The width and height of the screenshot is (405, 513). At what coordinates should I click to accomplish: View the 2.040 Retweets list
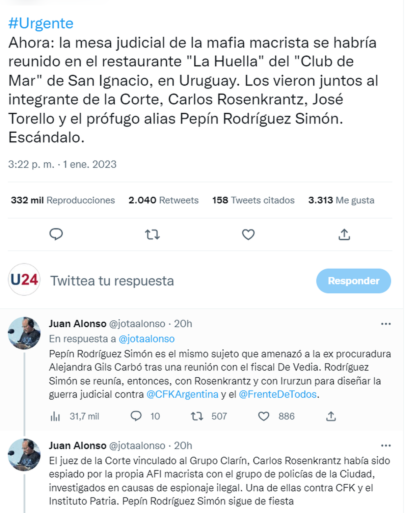click(x=163, y=200)
